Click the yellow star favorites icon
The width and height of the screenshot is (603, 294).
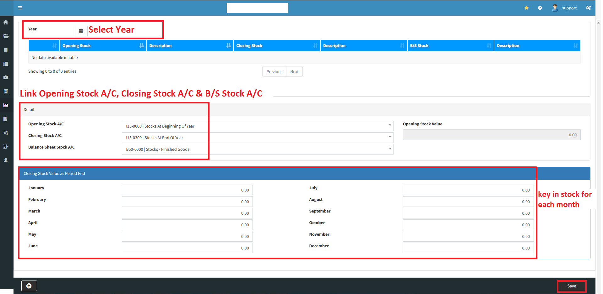[x=526, y=8]
